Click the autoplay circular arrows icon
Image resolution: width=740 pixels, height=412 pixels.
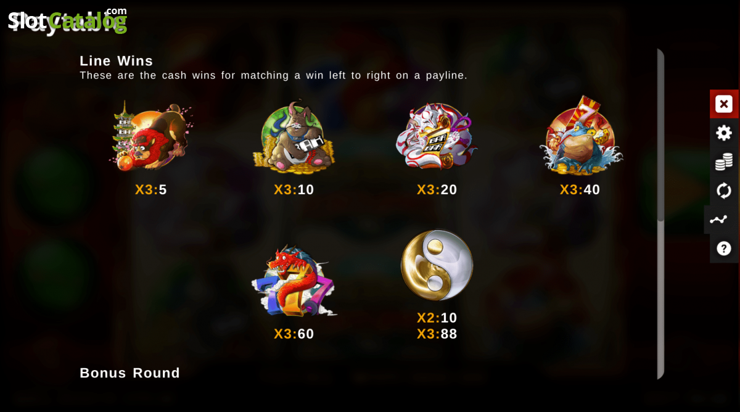click(724, 191)
